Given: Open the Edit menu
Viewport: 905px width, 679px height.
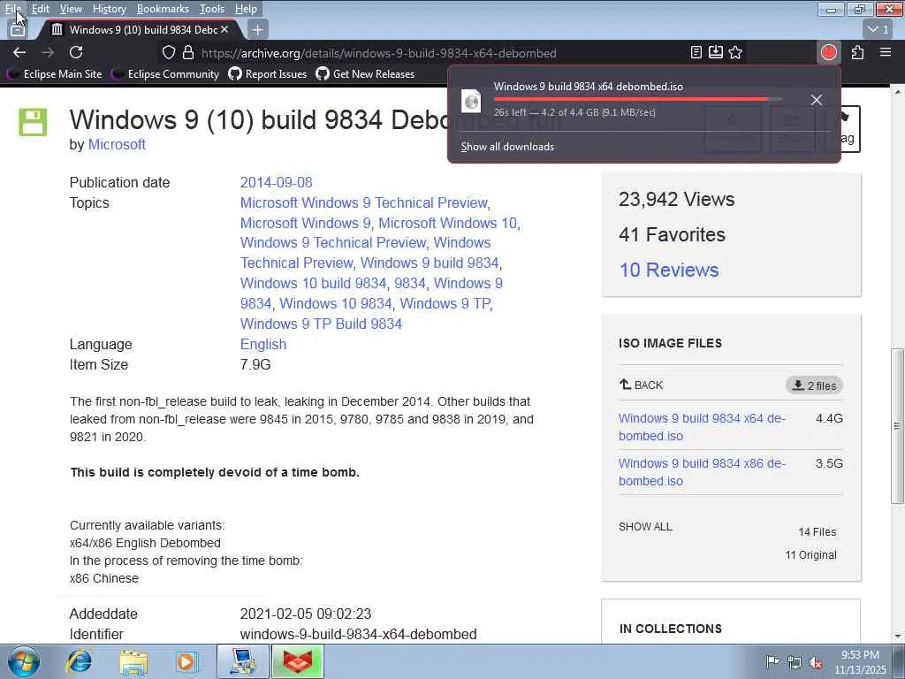Looking at the screenshot, I should (40, 9).
